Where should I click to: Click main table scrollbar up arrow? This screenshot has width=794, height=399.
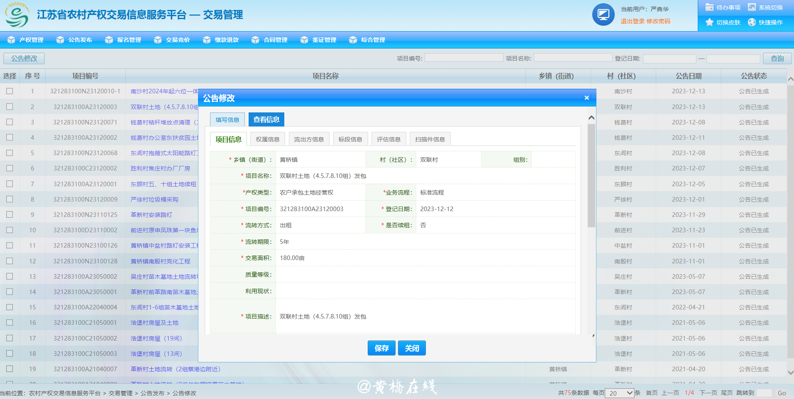790,79
